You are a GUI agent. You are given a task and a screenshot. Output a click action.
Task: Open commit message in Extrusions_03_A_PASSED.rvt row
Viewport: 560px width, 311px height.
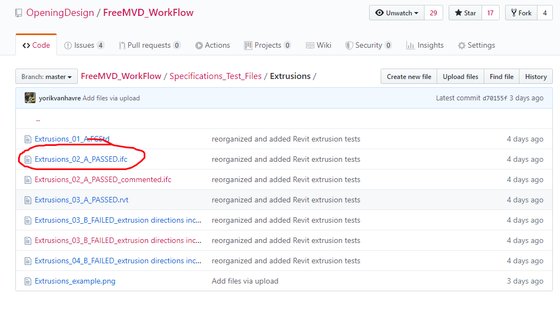(x=286, y=200)
